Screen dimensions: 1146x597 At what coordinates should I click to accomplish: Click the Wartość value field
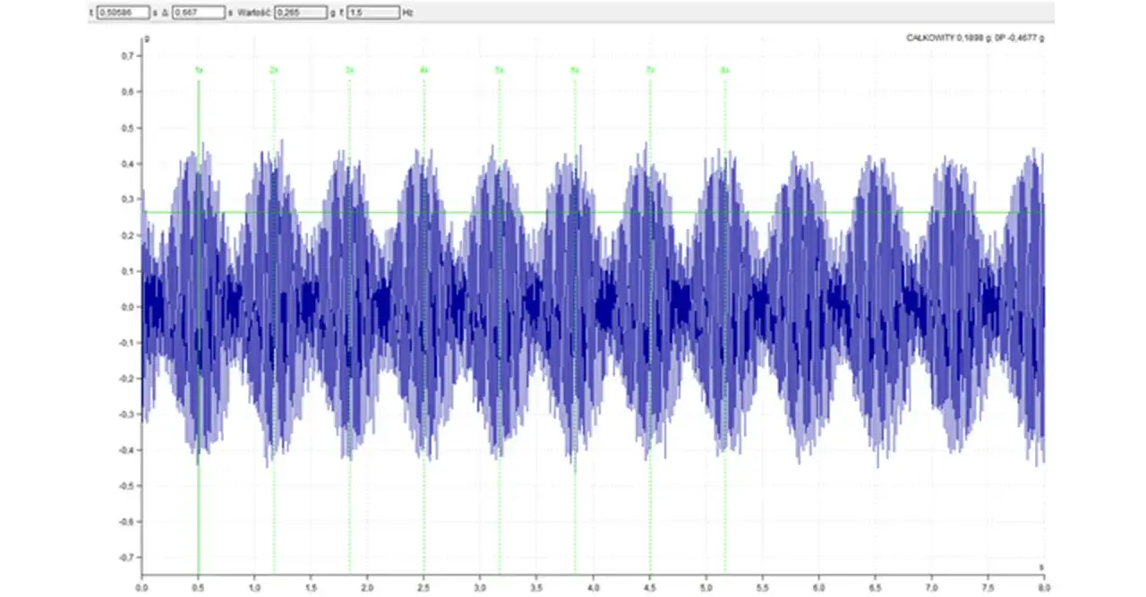299,13
